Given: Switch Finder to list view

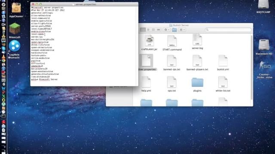Looking at the screenshot, I should pyautogui.click(x=148, y=30).
